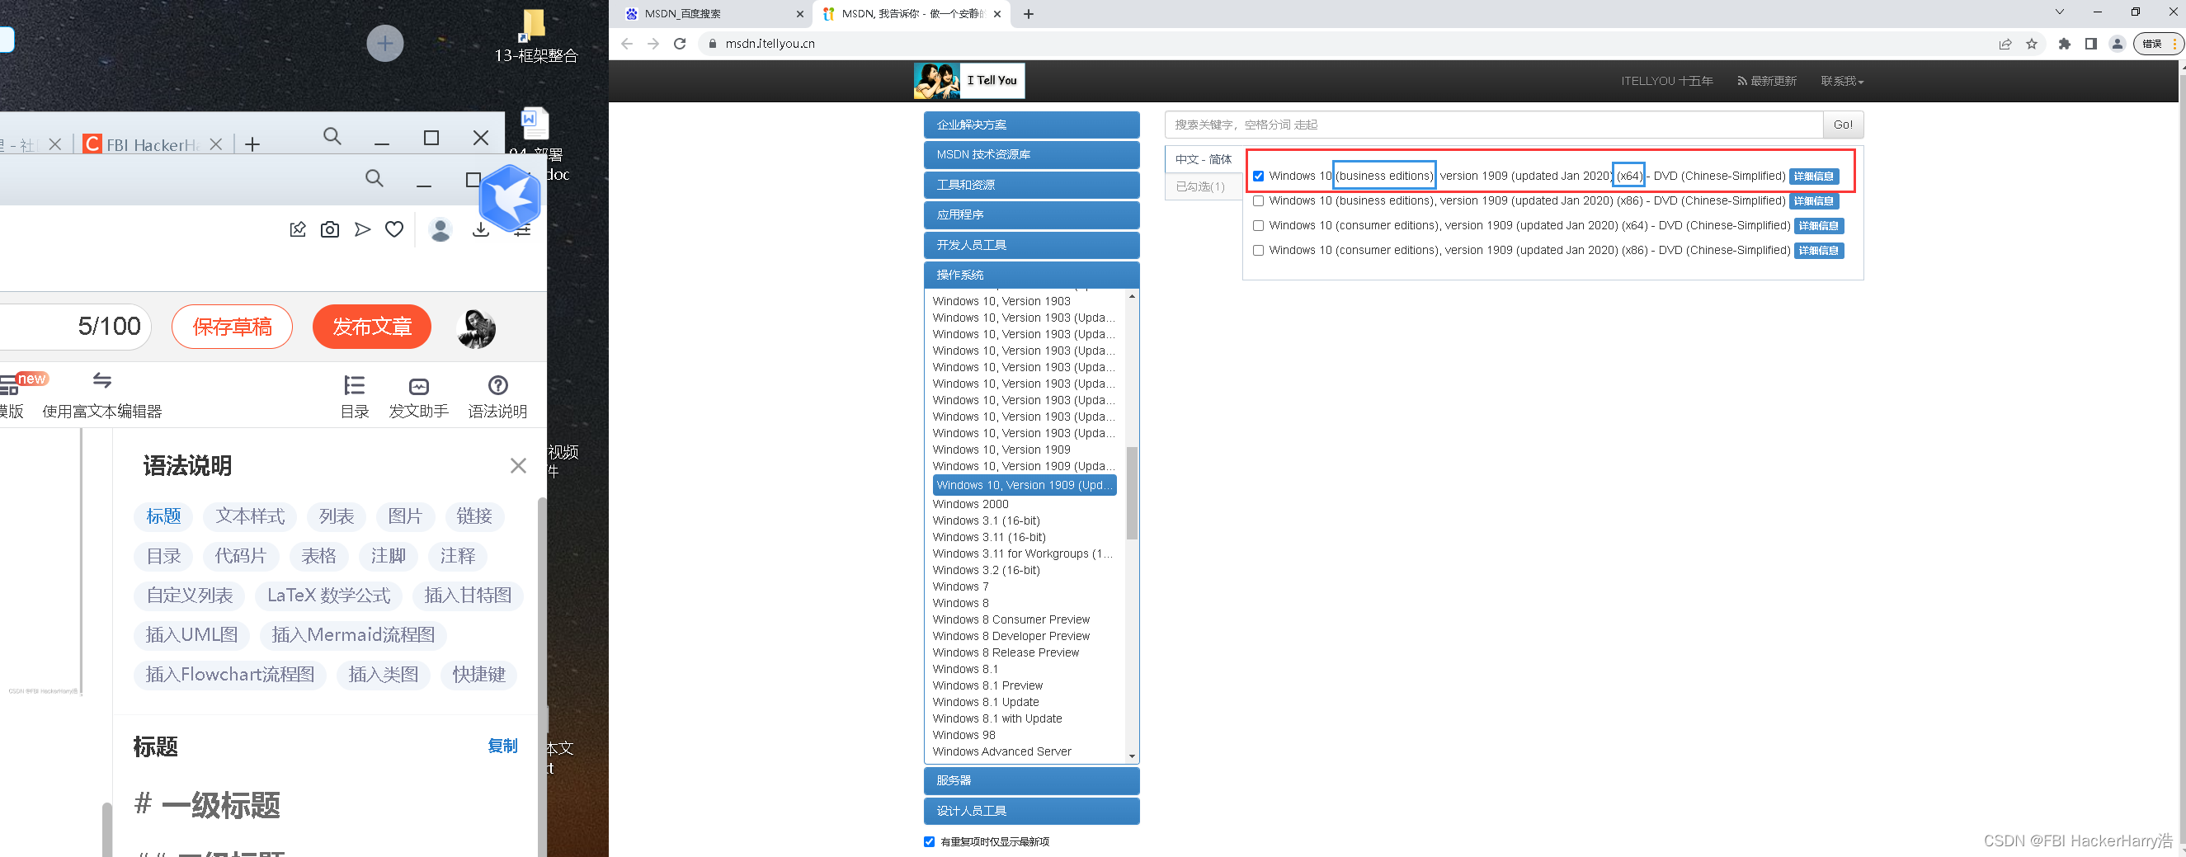This screenshot has width=2186, height=857.
Task: Expand 开发人员工具 category
Action: pyautogui.click(x=1031, y=245)
